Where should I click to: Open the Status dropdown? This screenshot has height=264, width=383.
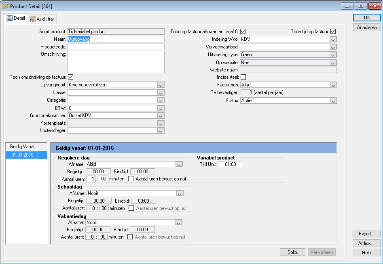333,101
